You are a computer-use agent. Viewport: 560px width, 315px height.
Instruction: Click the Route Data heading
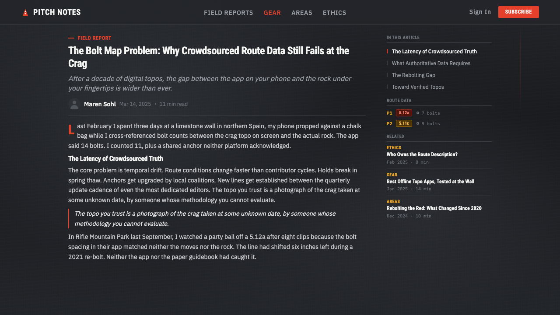pos(399,101)
